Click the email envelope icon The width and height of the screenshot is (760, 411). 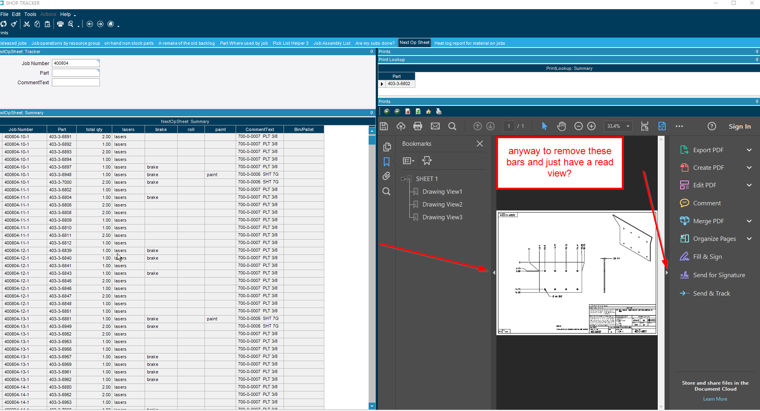(435, 126)
